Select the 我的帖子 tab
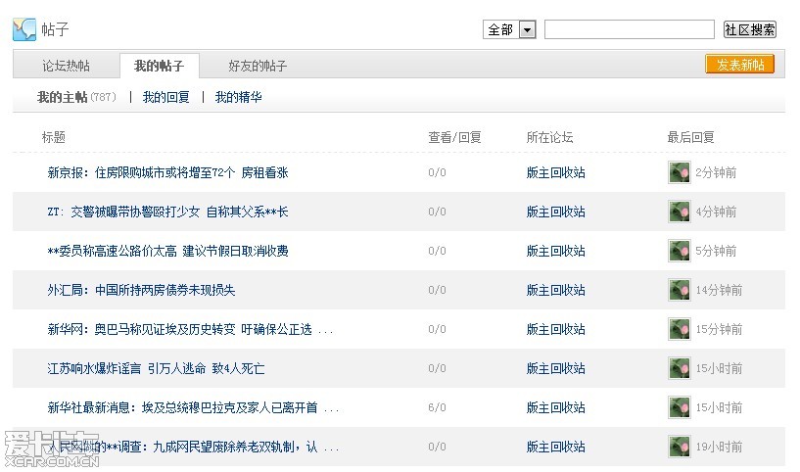 (159, 66)
